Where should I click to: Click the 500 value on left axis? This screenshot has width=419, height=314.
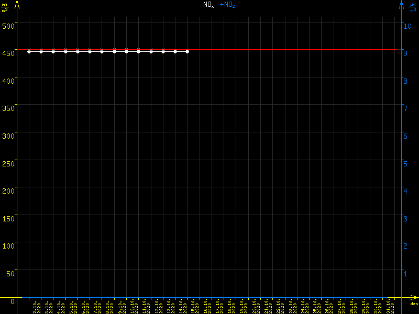pyautogui.click(x=8, y=25)
